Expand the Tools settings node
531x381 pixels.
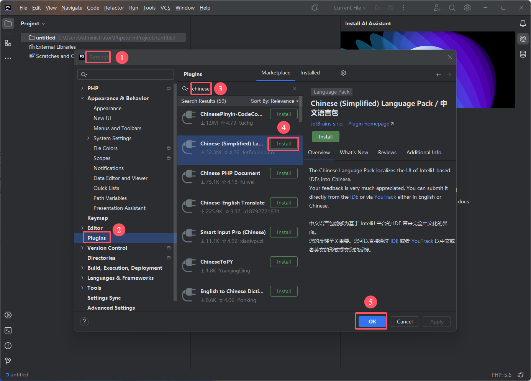point(82,288)
